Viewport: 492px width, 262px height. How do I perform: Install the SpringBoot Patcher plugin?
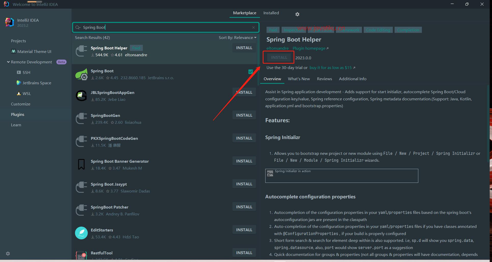[244, 207]
